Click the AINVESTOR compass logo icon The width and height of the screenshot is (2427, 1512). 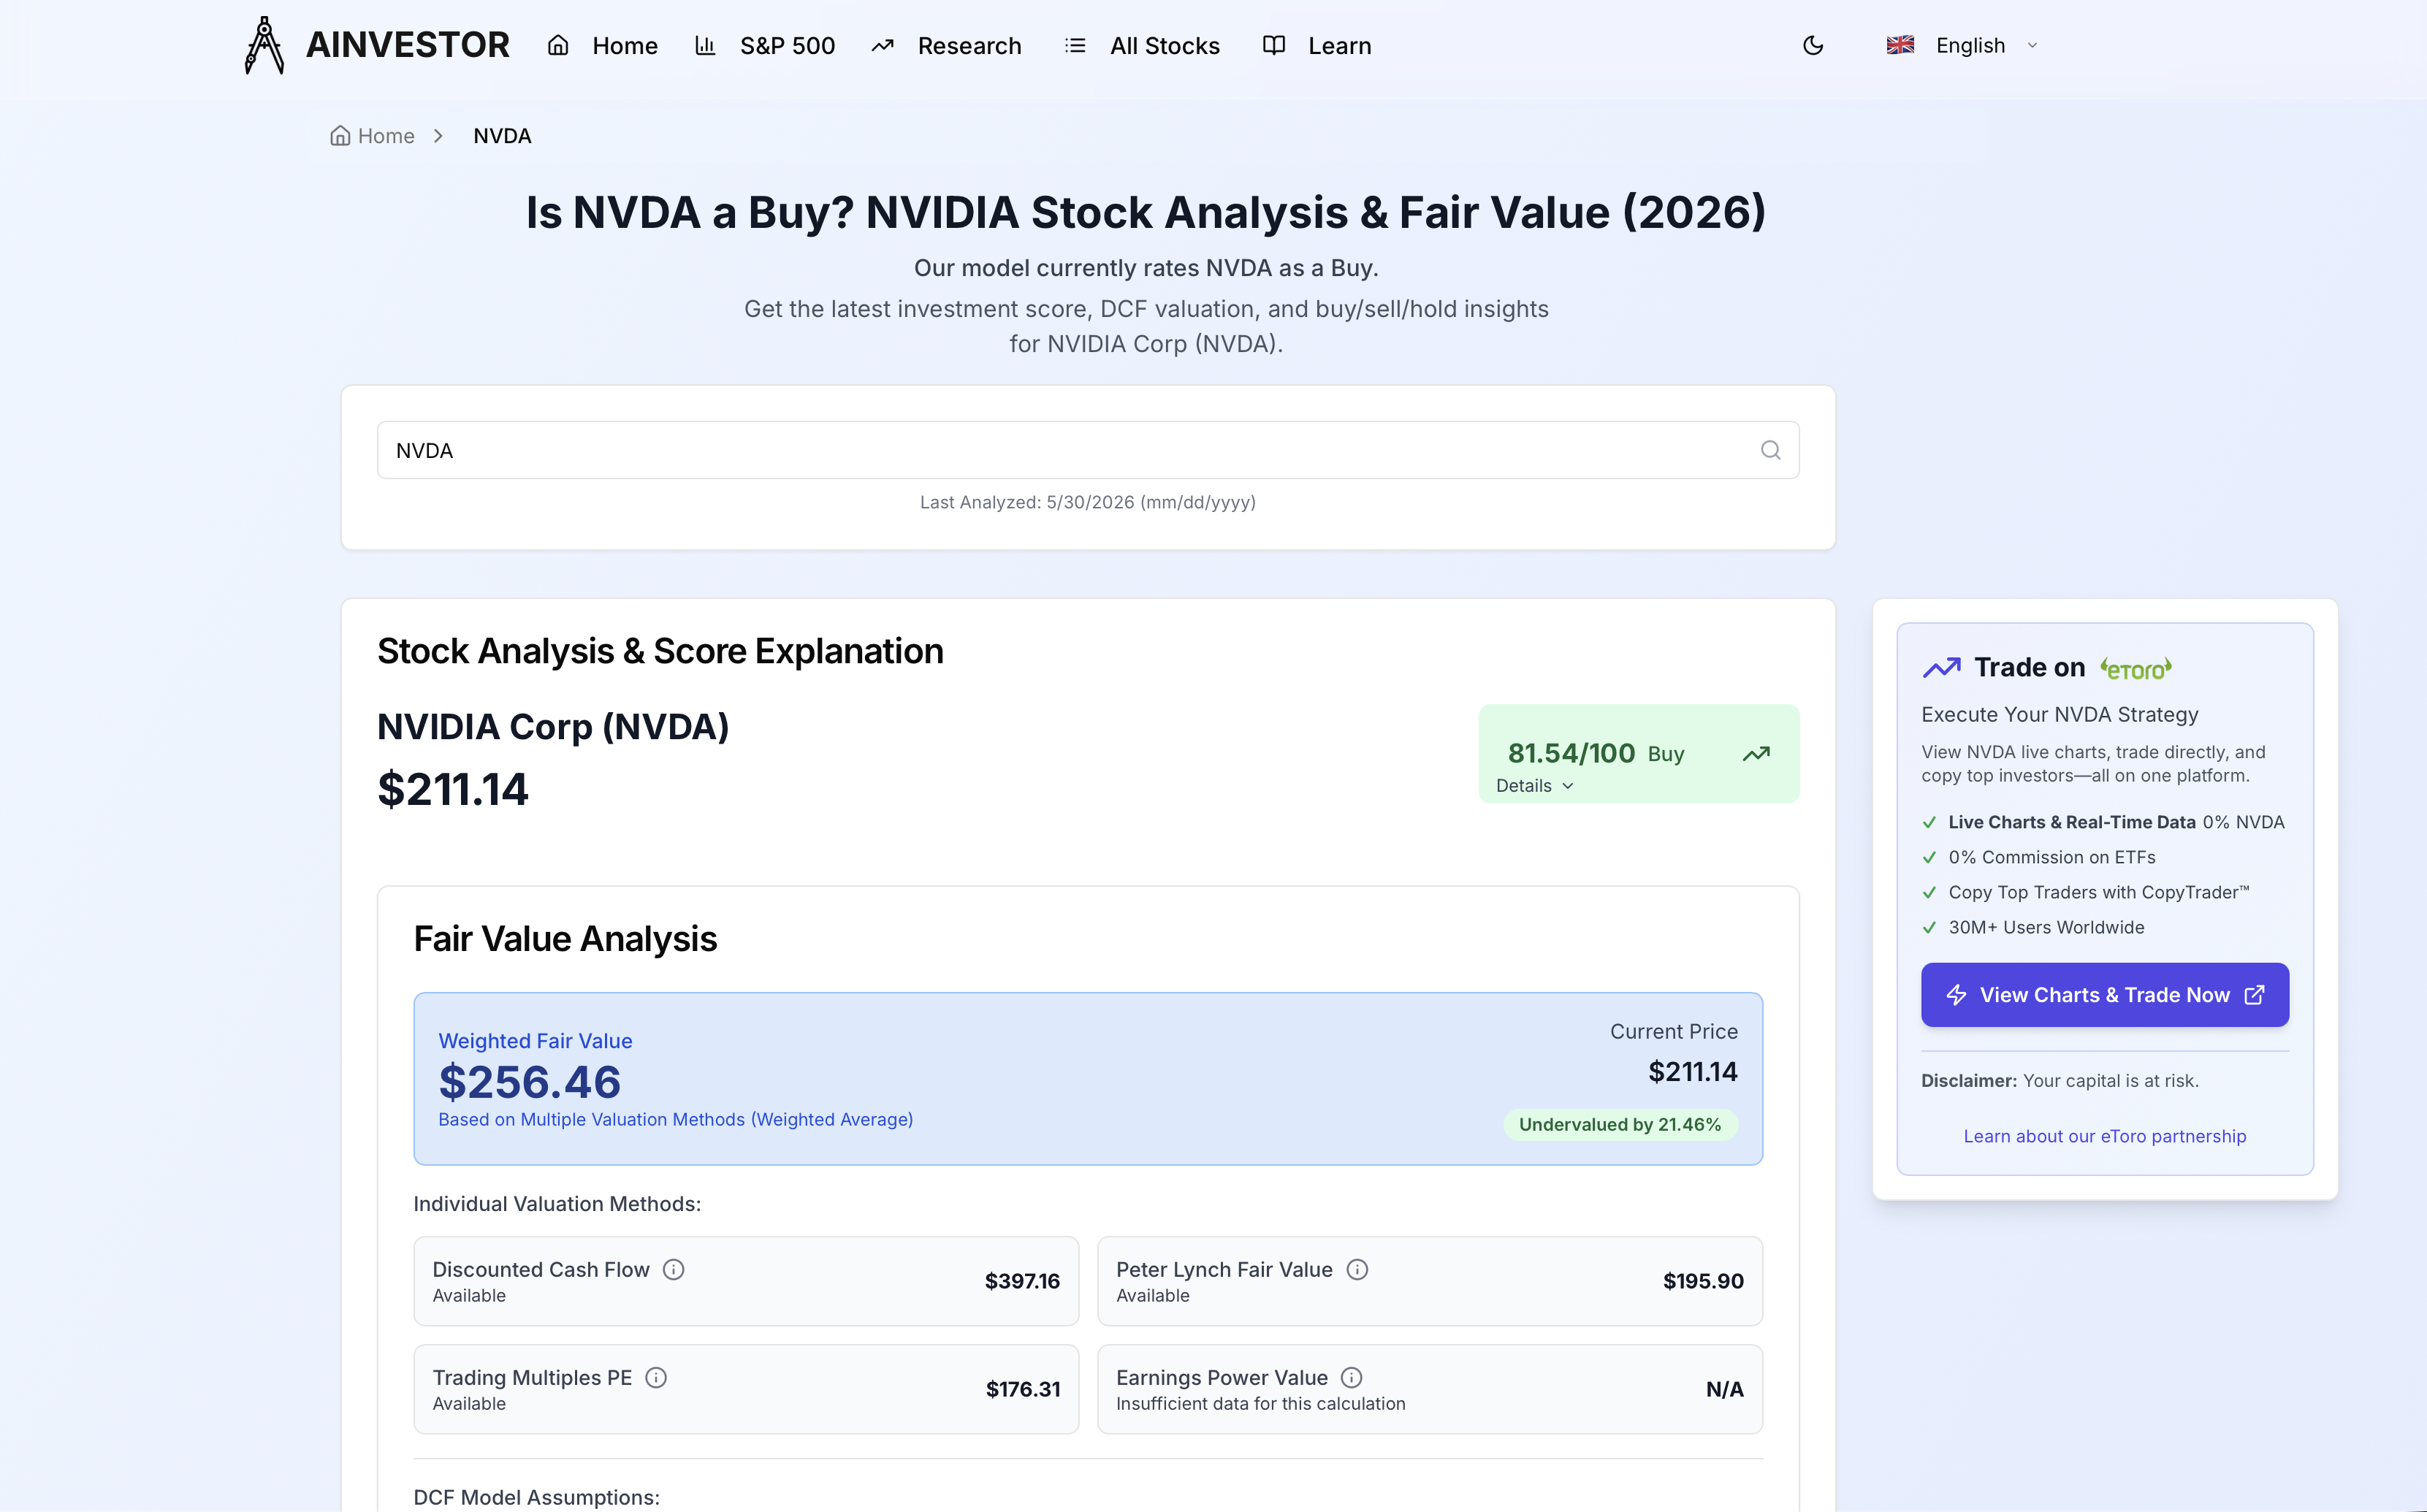pyautogui.click(x=264, y=45)
